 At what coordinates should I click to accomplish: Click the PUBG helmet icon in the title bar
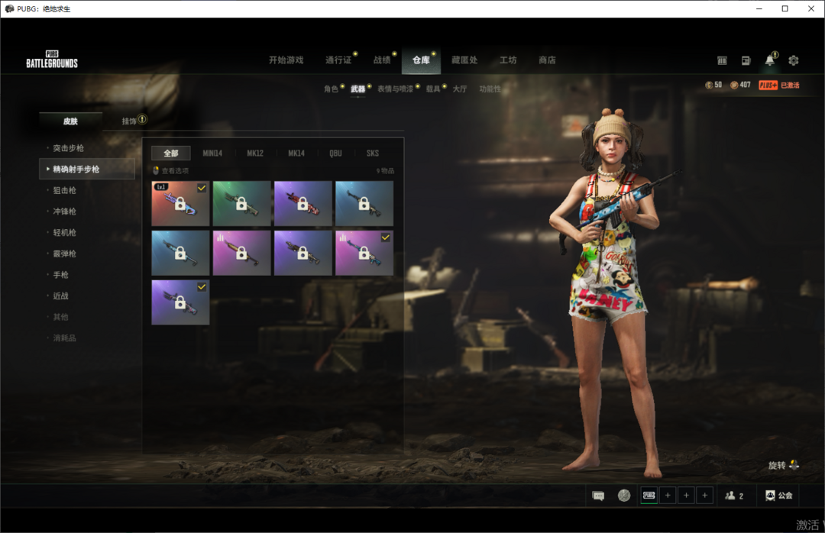tap(9, 9)
